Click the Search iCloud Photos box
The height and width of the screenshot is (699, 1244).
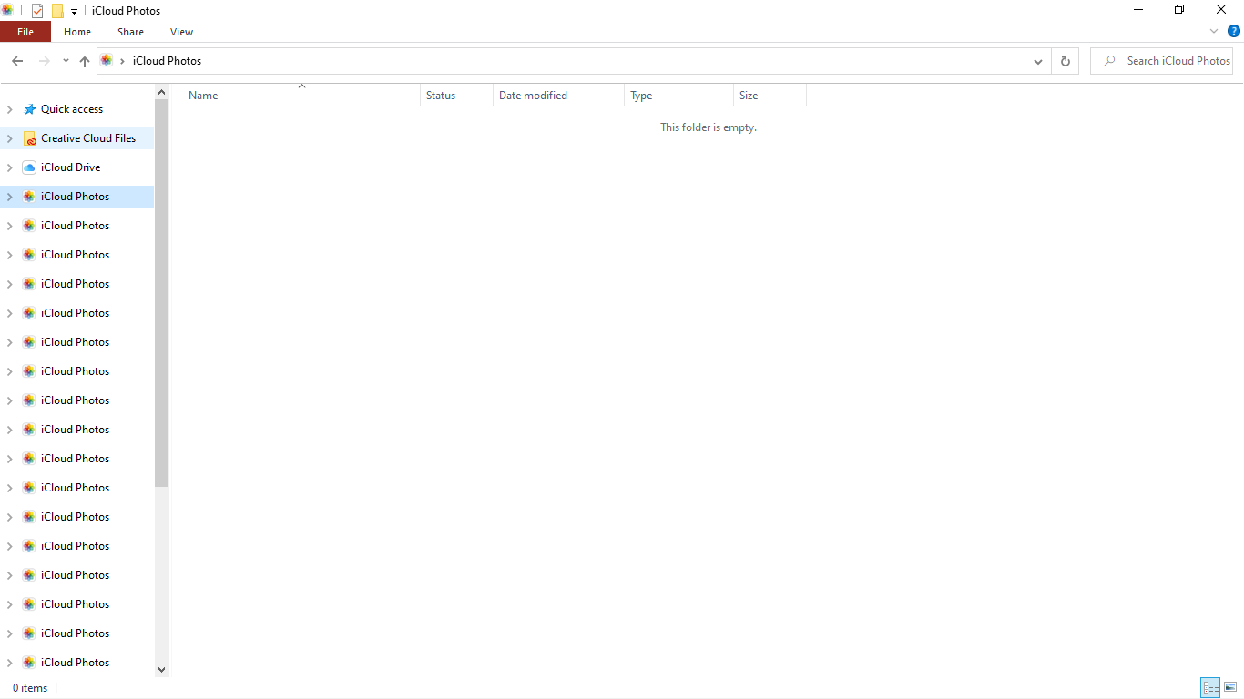pyautogui.click(x=1161, y=61)
